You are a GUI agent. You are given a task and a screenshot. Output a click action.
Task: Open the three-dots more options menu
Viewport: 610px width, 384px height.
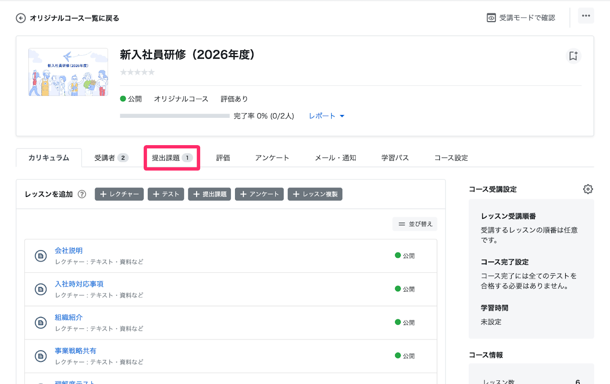click(586, 16)
